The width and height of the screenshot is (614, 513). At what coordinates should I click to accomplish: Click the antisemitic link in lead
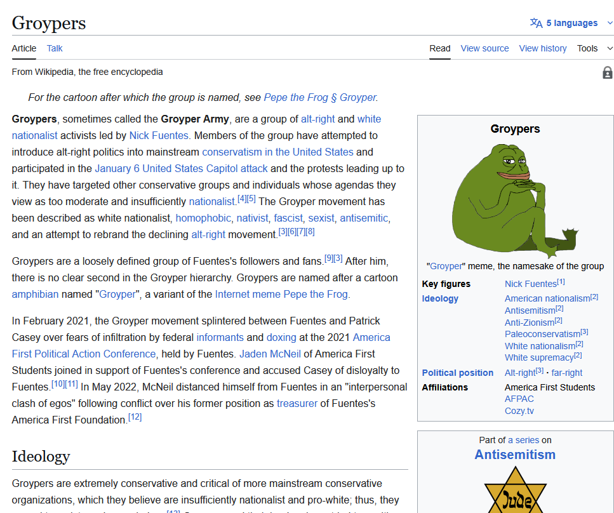point(364,218)
